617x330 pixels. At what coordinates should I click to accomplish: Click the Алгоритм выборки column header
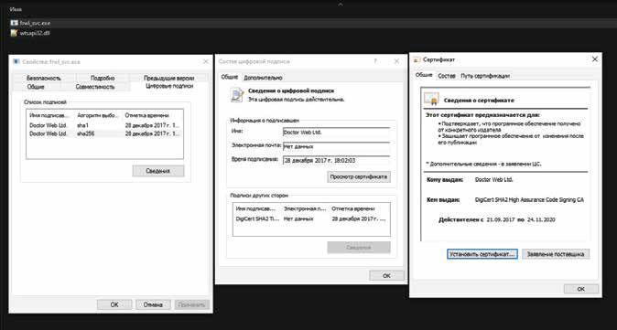point(98,115)
